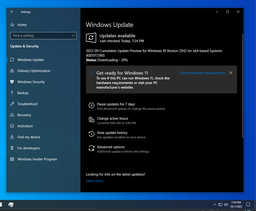Click the Backup arrow icon
Image resolution: width=256 pixels, height=211 pixels.
coord(12,93)
